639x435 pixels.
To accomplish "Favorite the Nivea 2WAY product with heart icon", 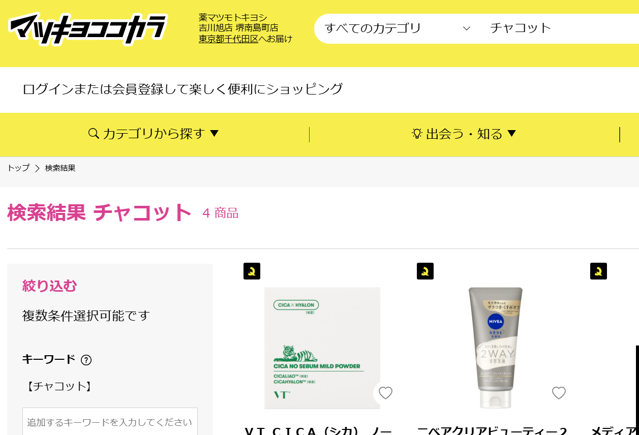I will [x=559, y=393].
